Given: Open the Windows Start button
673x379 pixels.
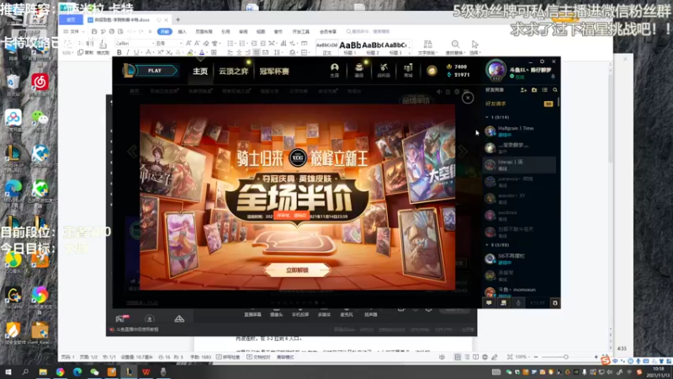Looking at the screenshot, I should tap(8, 371).
